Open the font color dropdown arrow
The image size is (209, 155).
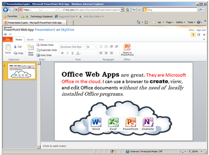pos(81,53)
